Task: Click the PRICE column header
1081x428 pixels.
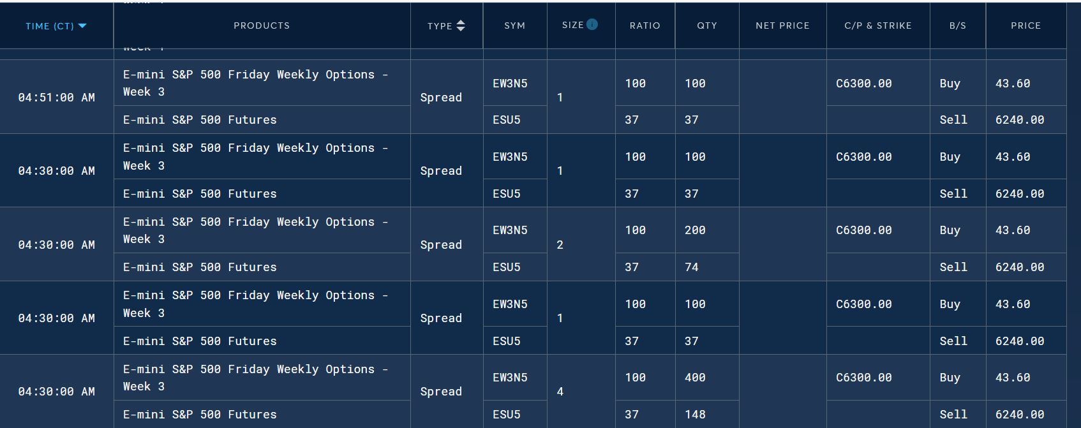Action: coord(1026,26)
